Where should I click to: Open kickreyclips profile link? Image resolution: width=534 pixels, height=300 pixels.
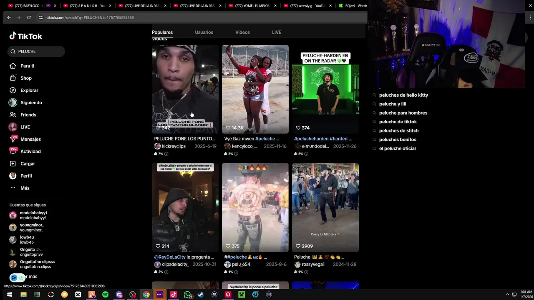(x=174, y=146)
